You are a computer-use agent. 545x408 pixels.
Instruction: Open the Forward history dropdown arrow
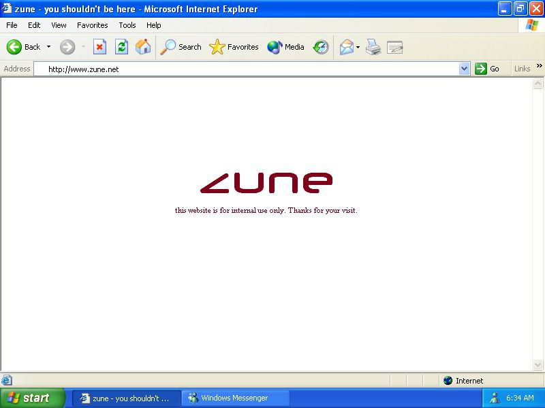[83, 47]
